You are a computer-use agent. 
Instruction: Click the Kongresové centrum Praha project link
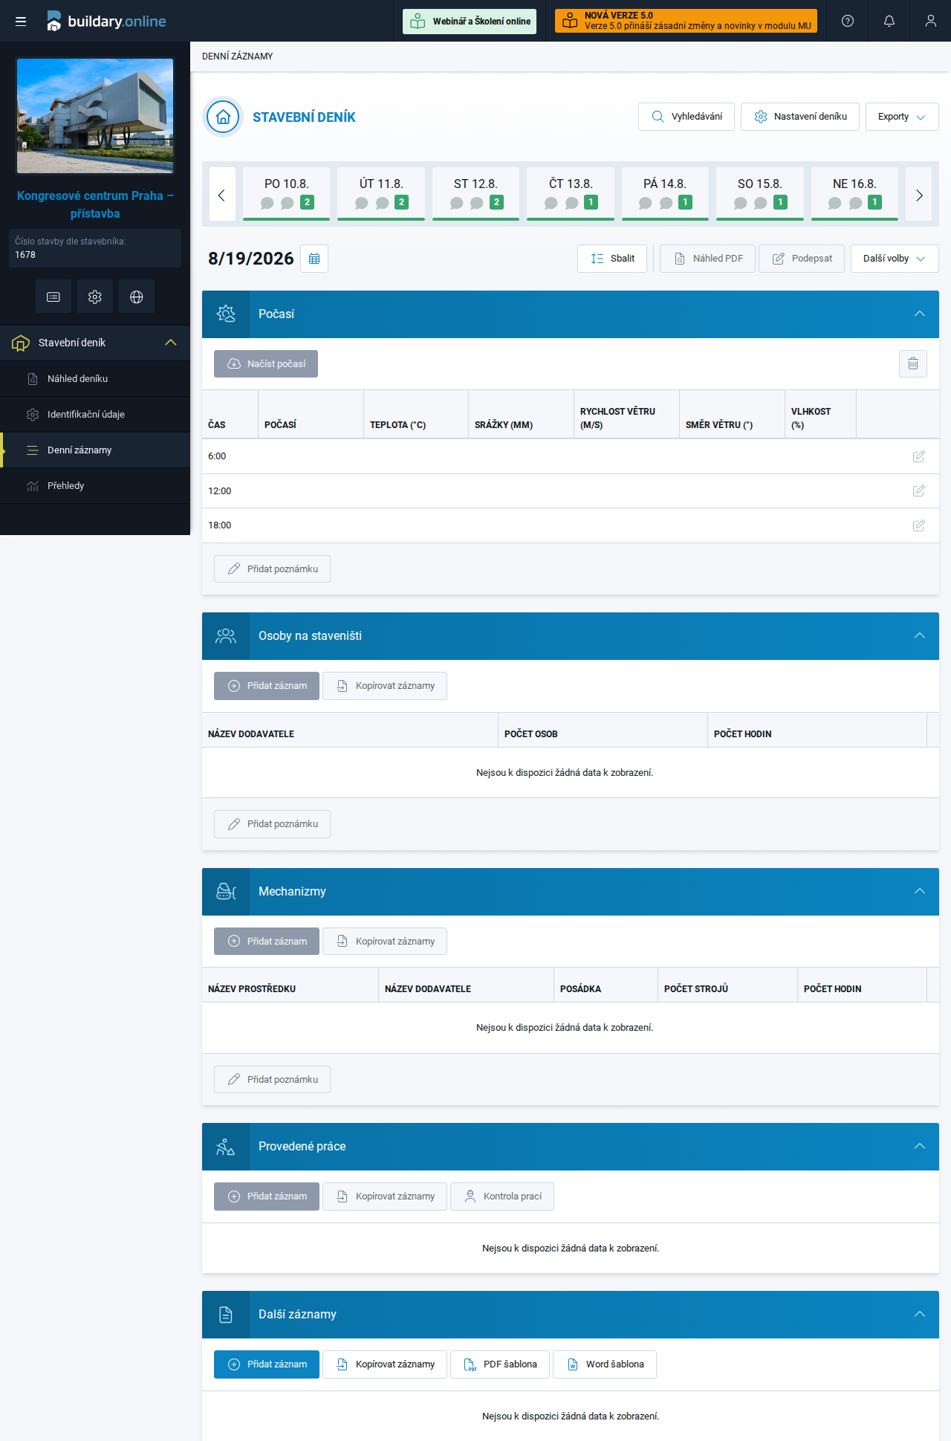click(x=95, y=205)
